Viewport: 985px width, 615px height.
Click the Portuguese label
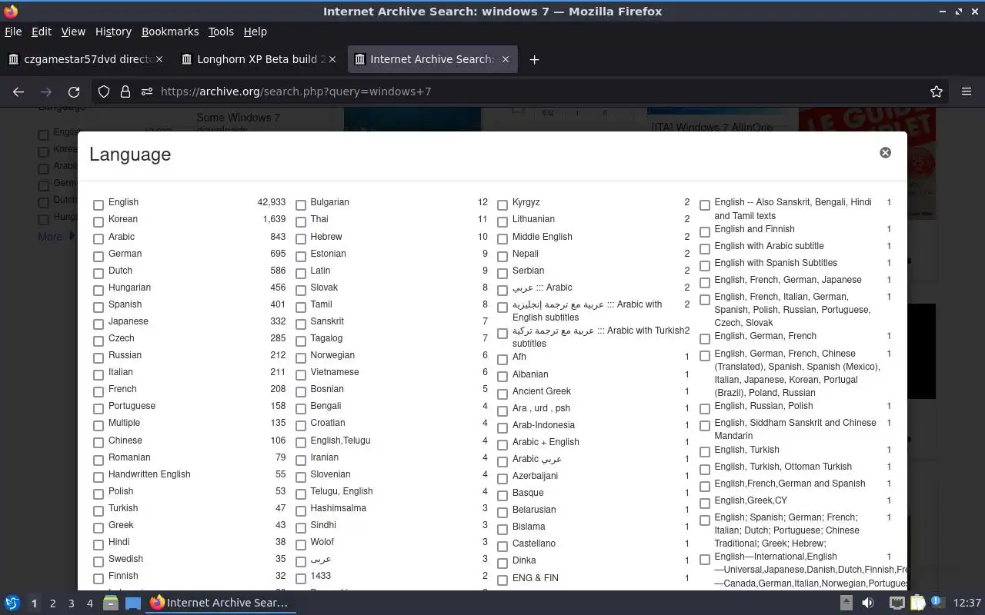click(x=132, y=406)
